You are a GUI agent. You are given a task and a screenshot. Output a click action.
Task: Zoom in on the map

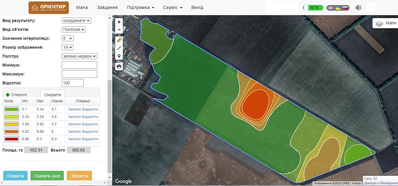tap(119, 22)
